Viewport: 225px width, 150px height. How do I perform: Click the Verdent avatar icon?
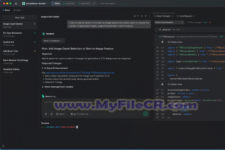[x=44, y=34]
